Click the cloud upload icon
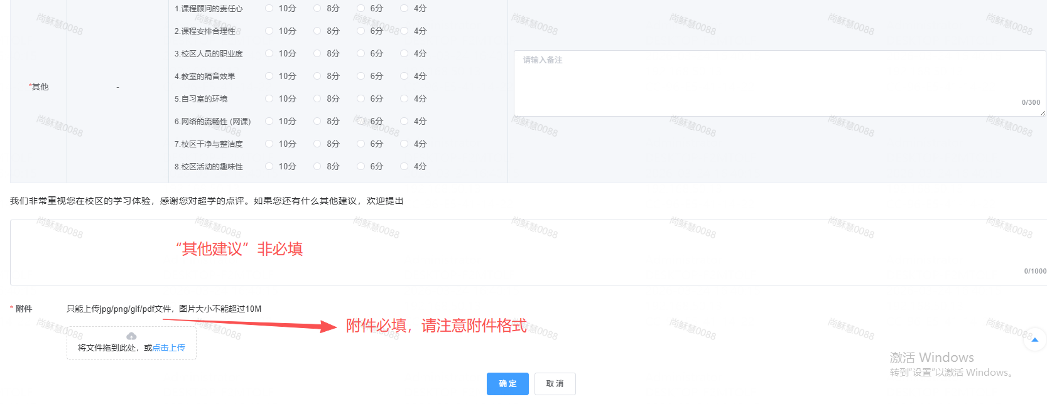Image resolution: width=1047 pixels, height=404 pixels. pos(131,336)
